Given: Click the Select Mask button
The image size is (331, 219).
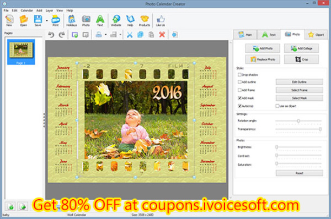Looking at the screenshot, I should pyautogui.click(x=300, y=98).
